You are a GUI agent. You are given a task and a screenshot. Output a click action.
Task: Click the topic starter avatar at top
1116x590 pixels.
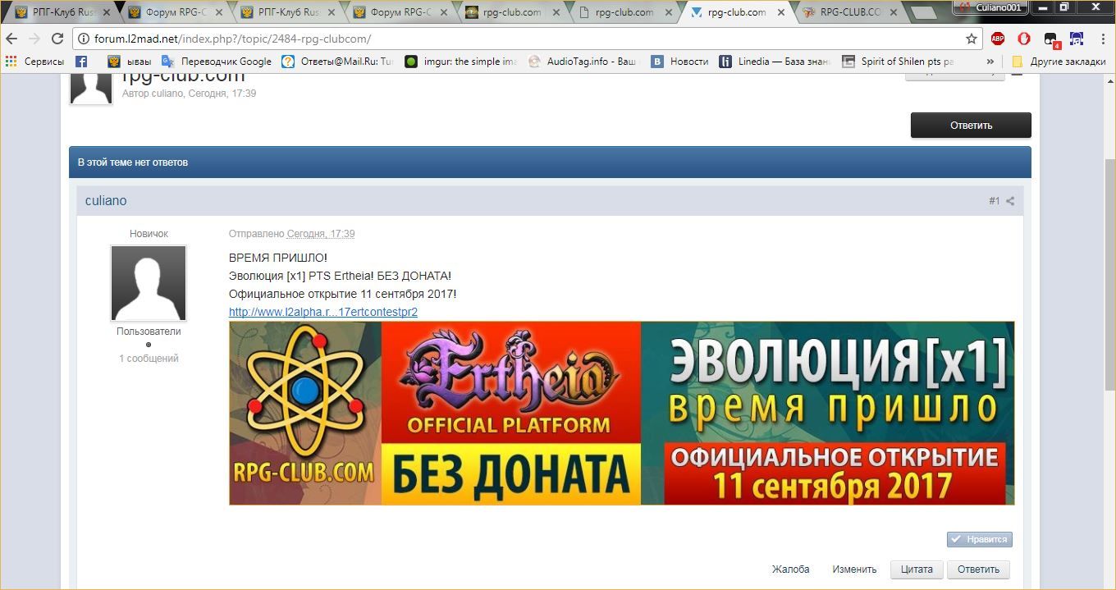pyautogui.click(x=91, y=87)
